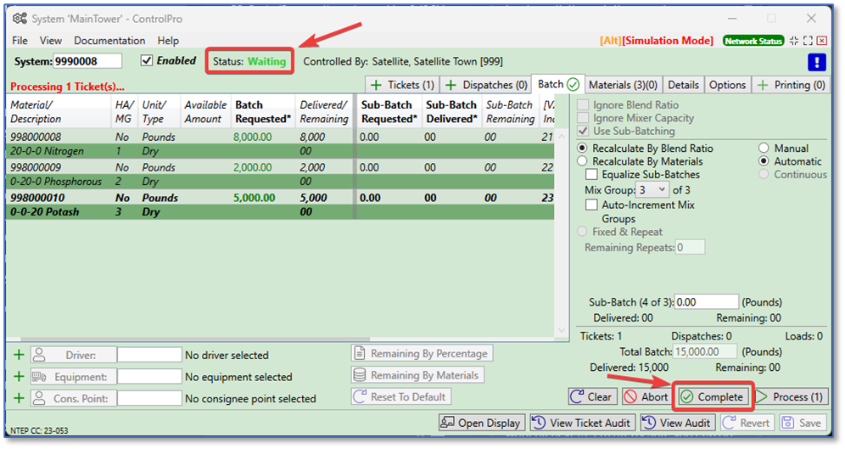Select Recalculate By Materials option
Image resolution: width=845 pixels, height=449 pixels.
582,161
